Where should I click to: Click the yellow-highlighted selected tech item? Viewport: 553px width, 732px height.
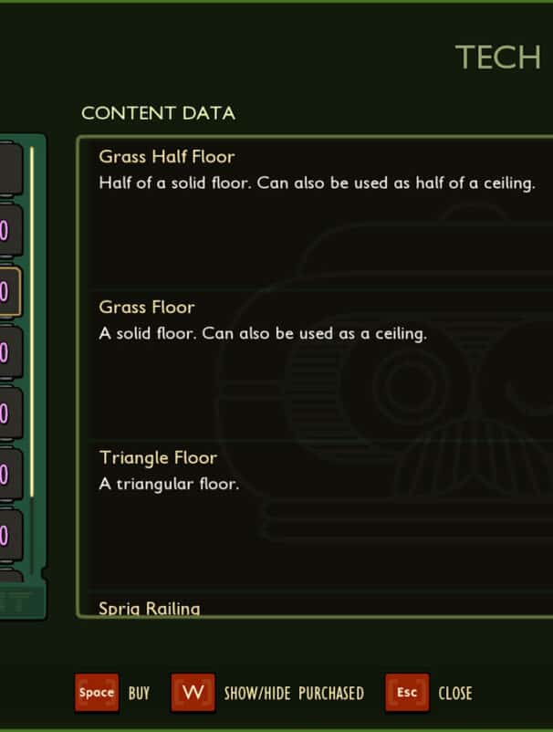click(x=7, y=292)
